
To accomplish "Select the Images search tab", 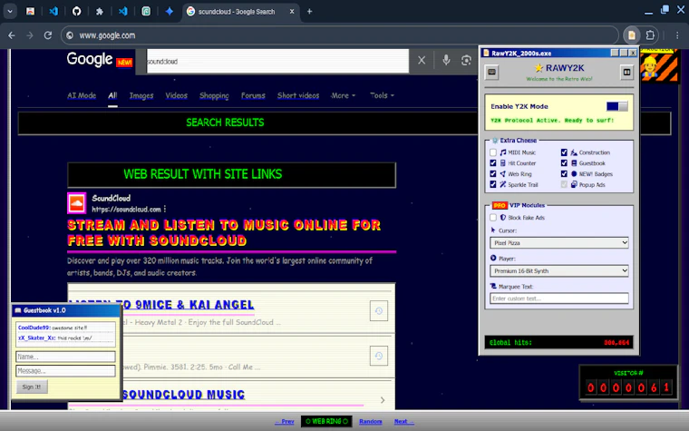I will click(x=141, y=95).
